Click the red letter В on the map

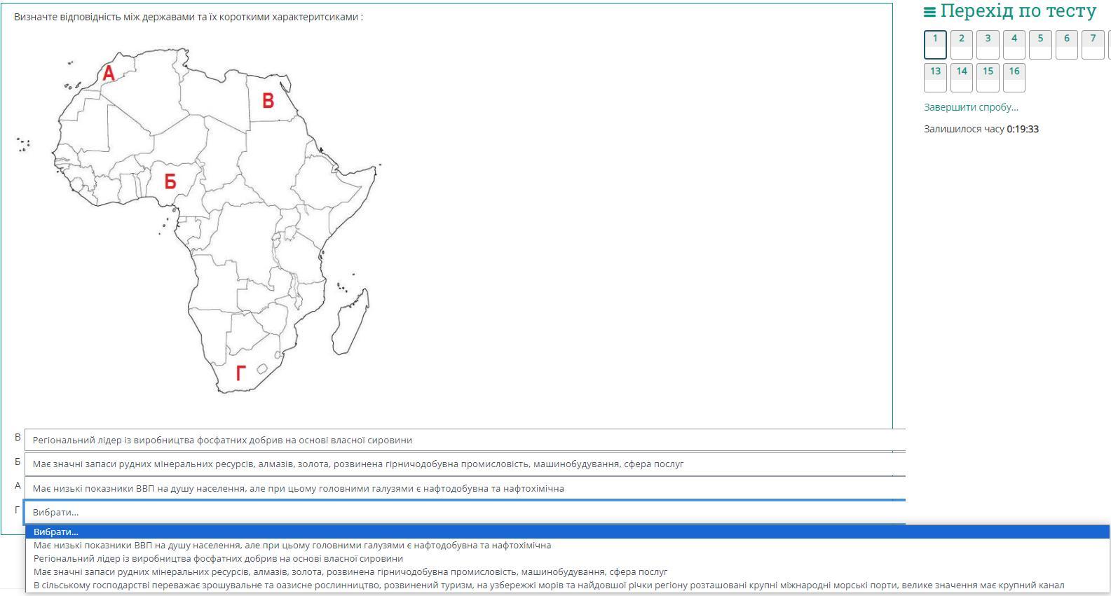coord(268,101)
